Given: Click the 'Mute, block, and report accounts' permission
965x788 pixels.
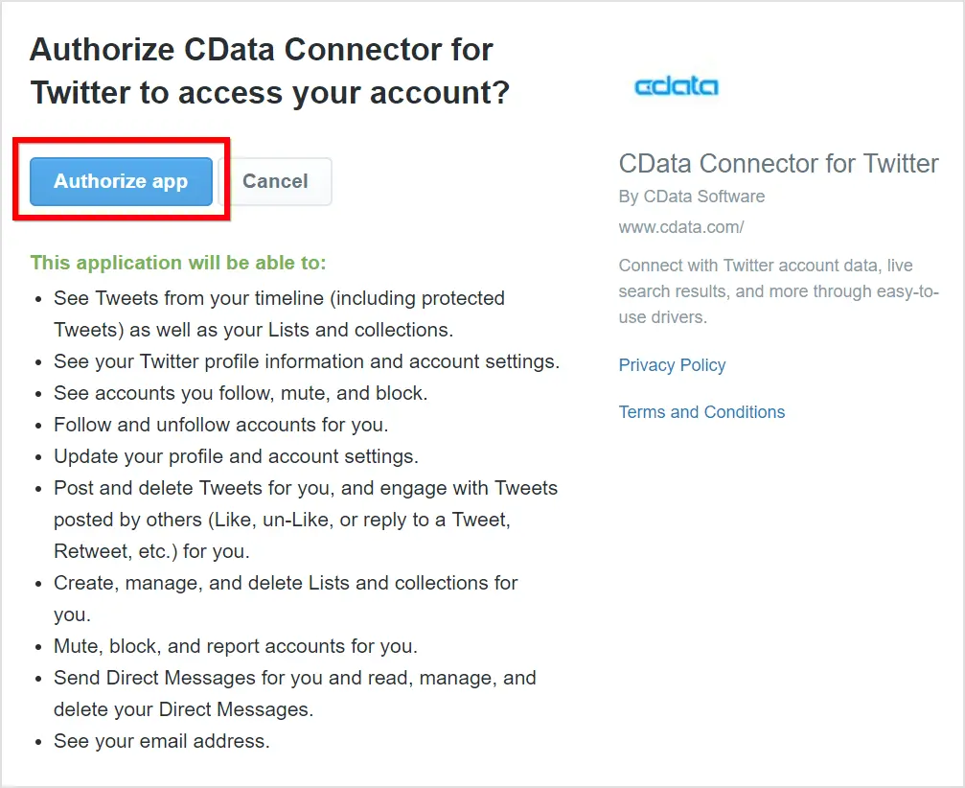Looking at the screenshot, I should point(236,646).
